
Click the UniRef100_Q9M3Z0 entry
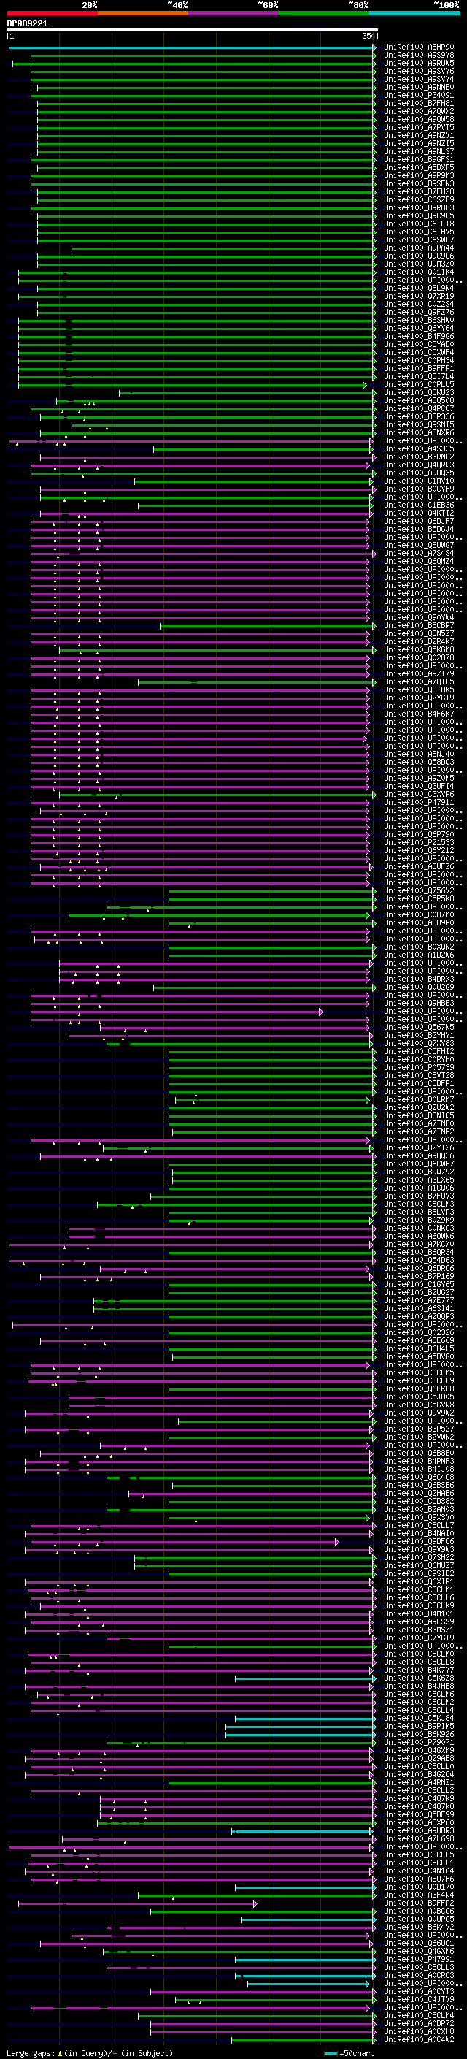[x=419, y=264]
